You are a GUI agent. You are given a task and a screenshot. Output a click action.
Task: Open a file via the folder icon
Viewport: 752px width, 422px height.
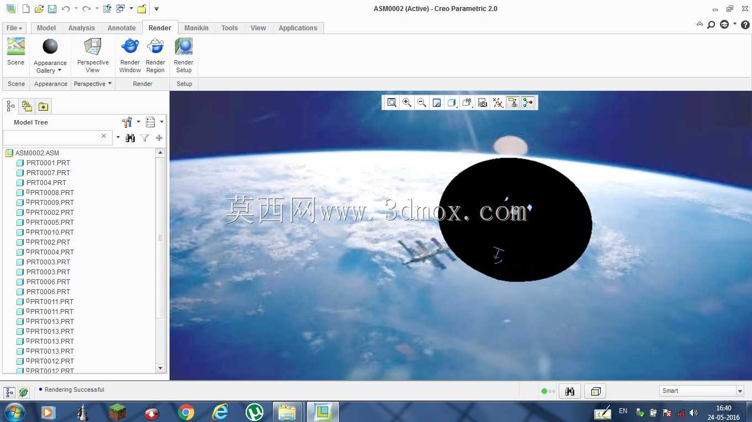tap(39, 9)
